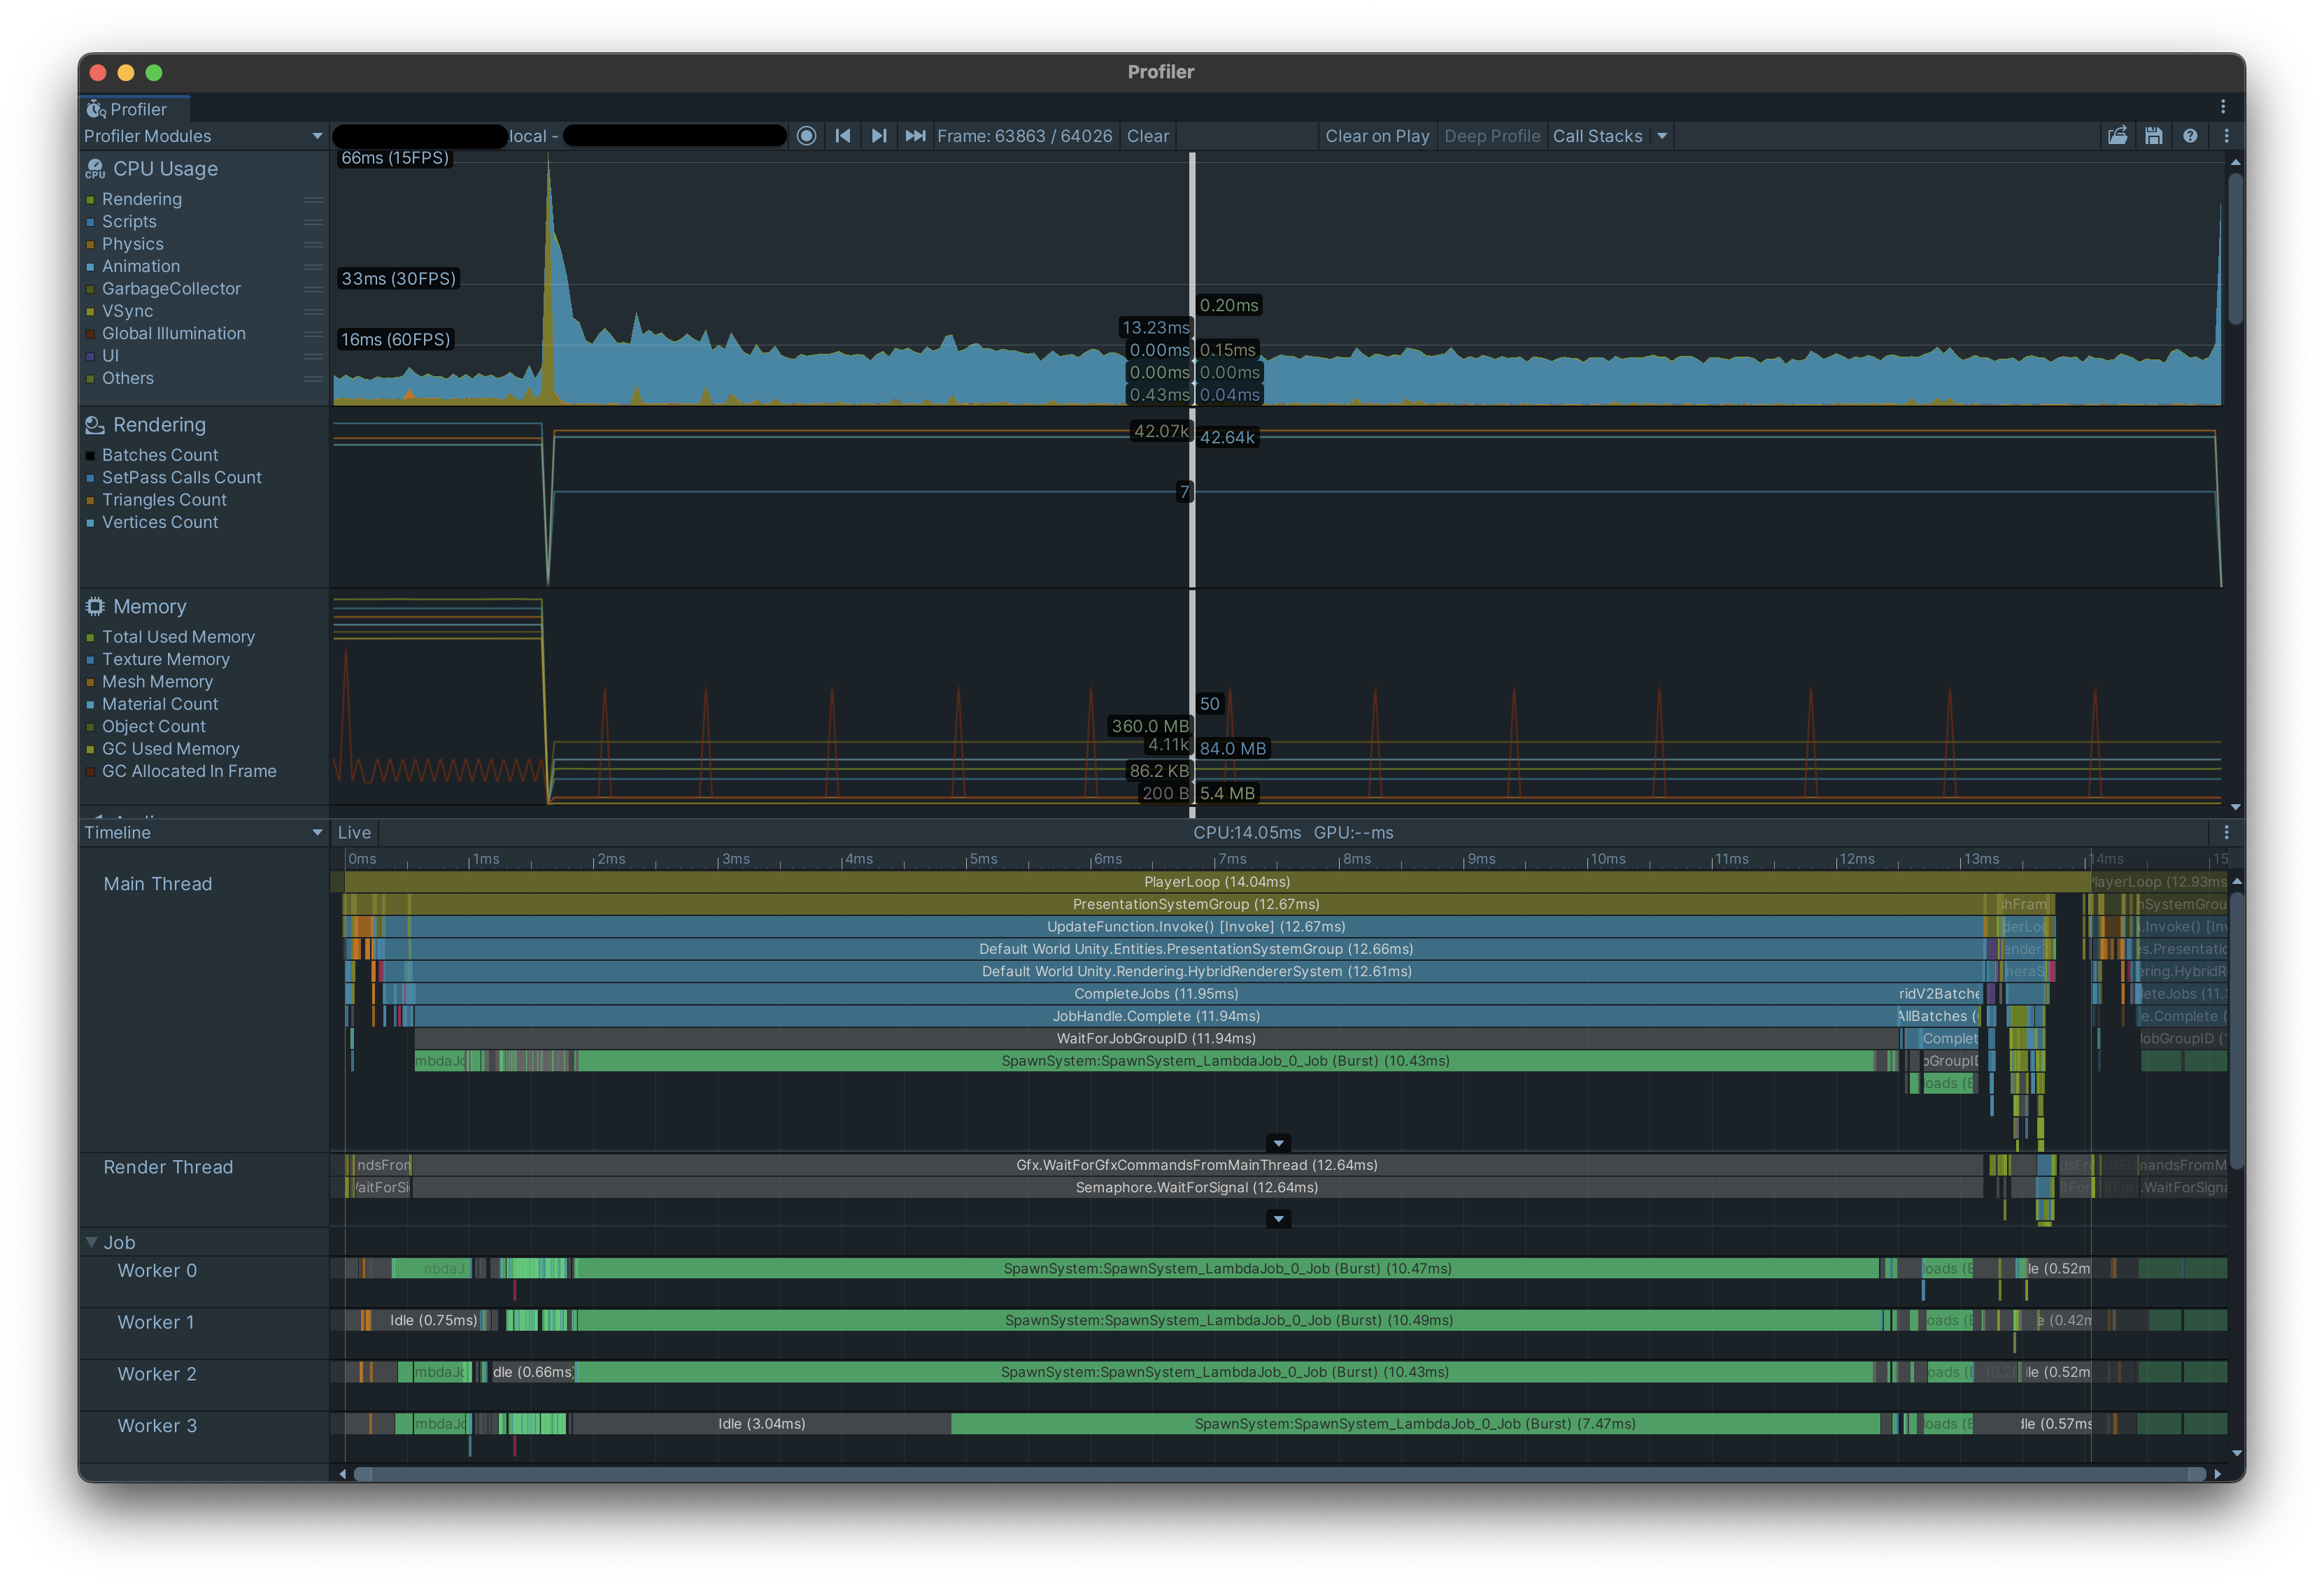This screenshot has height=1586, width=2324.
Task: Collapse the Job section expander
Action: [93, 1241]
